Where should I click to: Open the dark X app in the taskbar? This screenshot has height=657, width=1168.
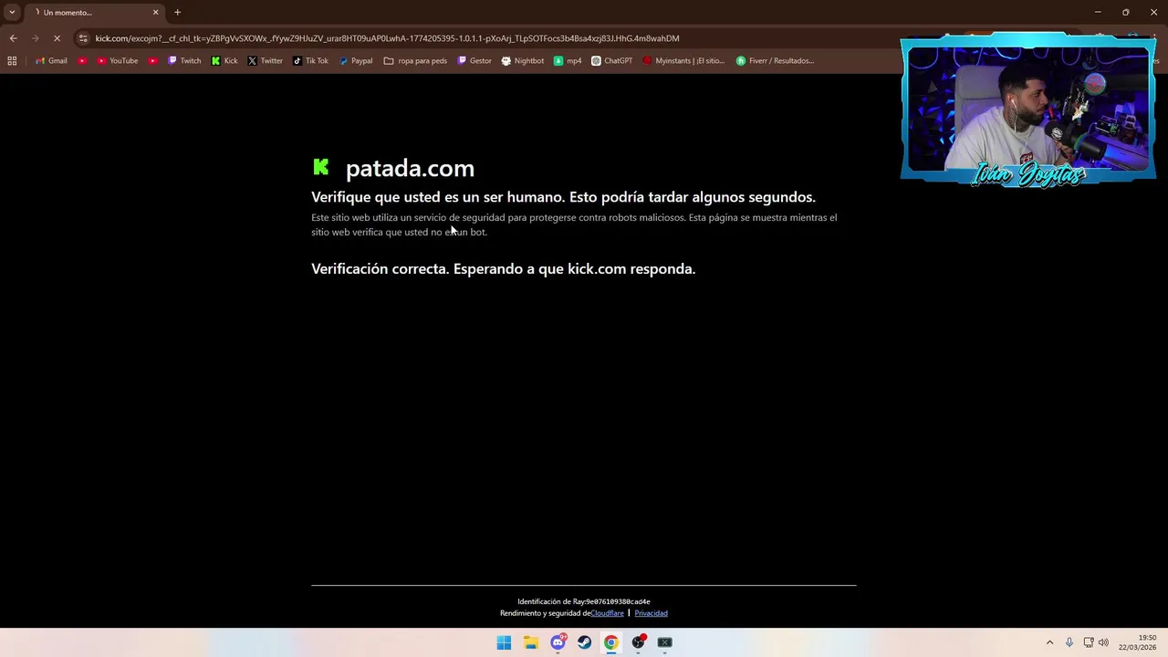664,642
